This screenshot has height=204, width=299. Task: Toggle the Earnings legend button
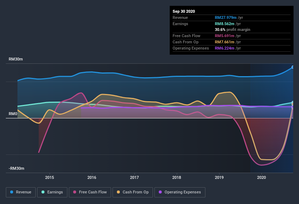click(x=52, y=192)
